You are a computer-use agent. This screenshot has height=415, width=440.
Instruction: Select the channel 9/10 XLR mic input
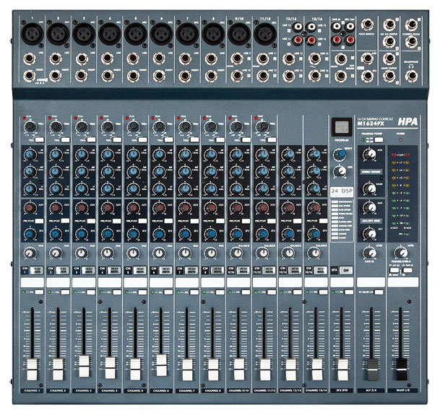pos(239,34)
